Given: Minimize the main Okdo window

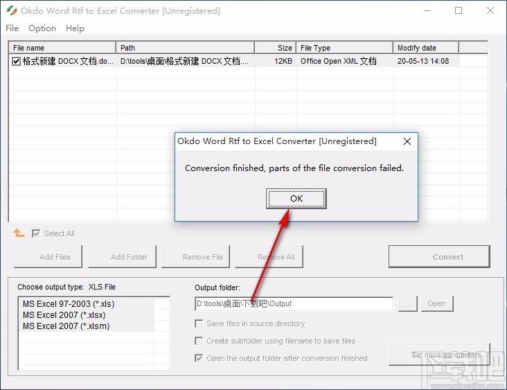Looking at the screenshot, I should click(427, 10).
